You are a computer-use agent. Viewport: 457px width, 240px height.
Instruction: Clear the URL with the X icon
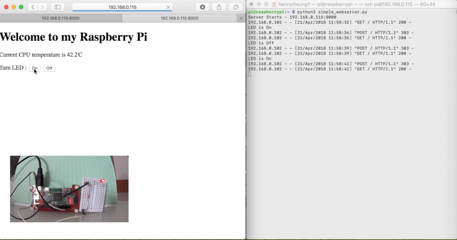click(x=168, y=7)
